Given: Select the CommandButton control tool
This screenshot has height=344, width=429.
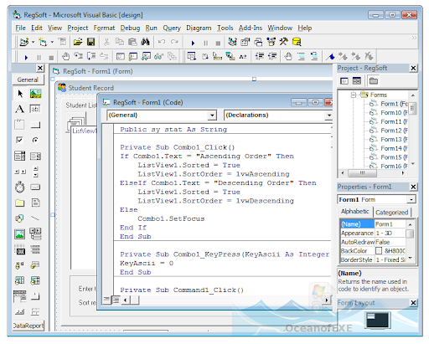Looking at the screenshot, I should click(35, 125).
